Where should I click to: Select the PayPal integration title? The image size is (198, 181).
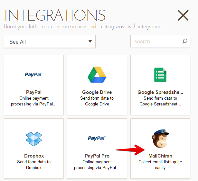(x=34, y=92)
